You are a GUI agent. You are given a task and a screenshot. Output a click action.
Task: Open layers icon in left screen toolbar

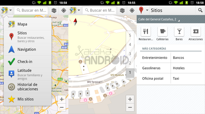point(54,10)
